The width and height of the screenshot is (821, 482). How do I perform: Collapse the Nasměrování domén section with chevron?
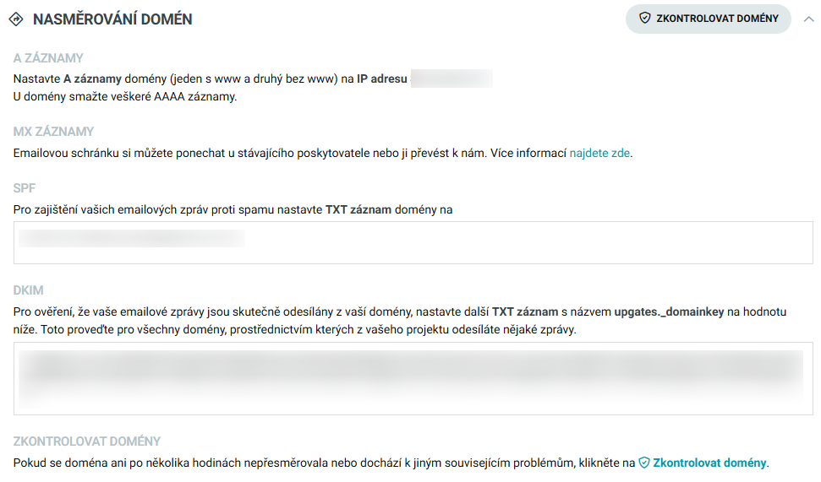point(809,19)
